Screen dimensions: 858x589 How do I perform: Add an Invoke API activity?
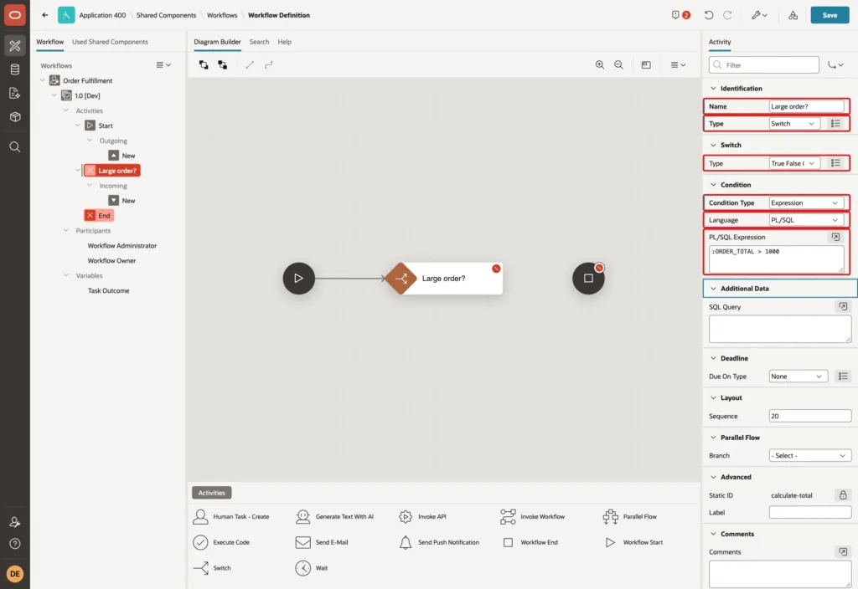click(422, 516)
